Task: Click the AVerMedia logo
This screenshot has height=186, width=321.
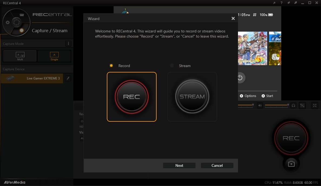Action: pyautogui.click(x=15, y=182)
